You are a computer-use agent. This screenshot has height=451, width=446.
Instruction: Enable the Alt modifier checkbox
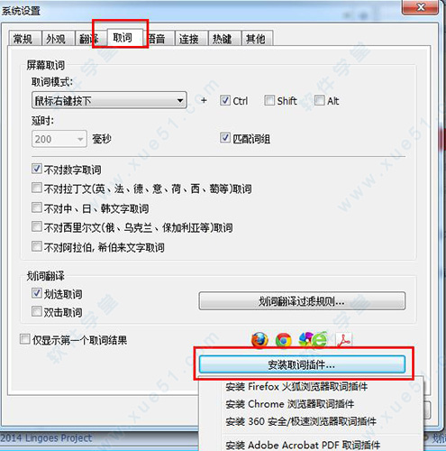(319, 100)
